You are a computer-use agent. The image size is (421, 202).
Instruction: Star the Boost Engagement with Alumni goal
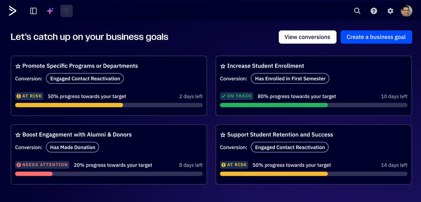click(18, 134)
